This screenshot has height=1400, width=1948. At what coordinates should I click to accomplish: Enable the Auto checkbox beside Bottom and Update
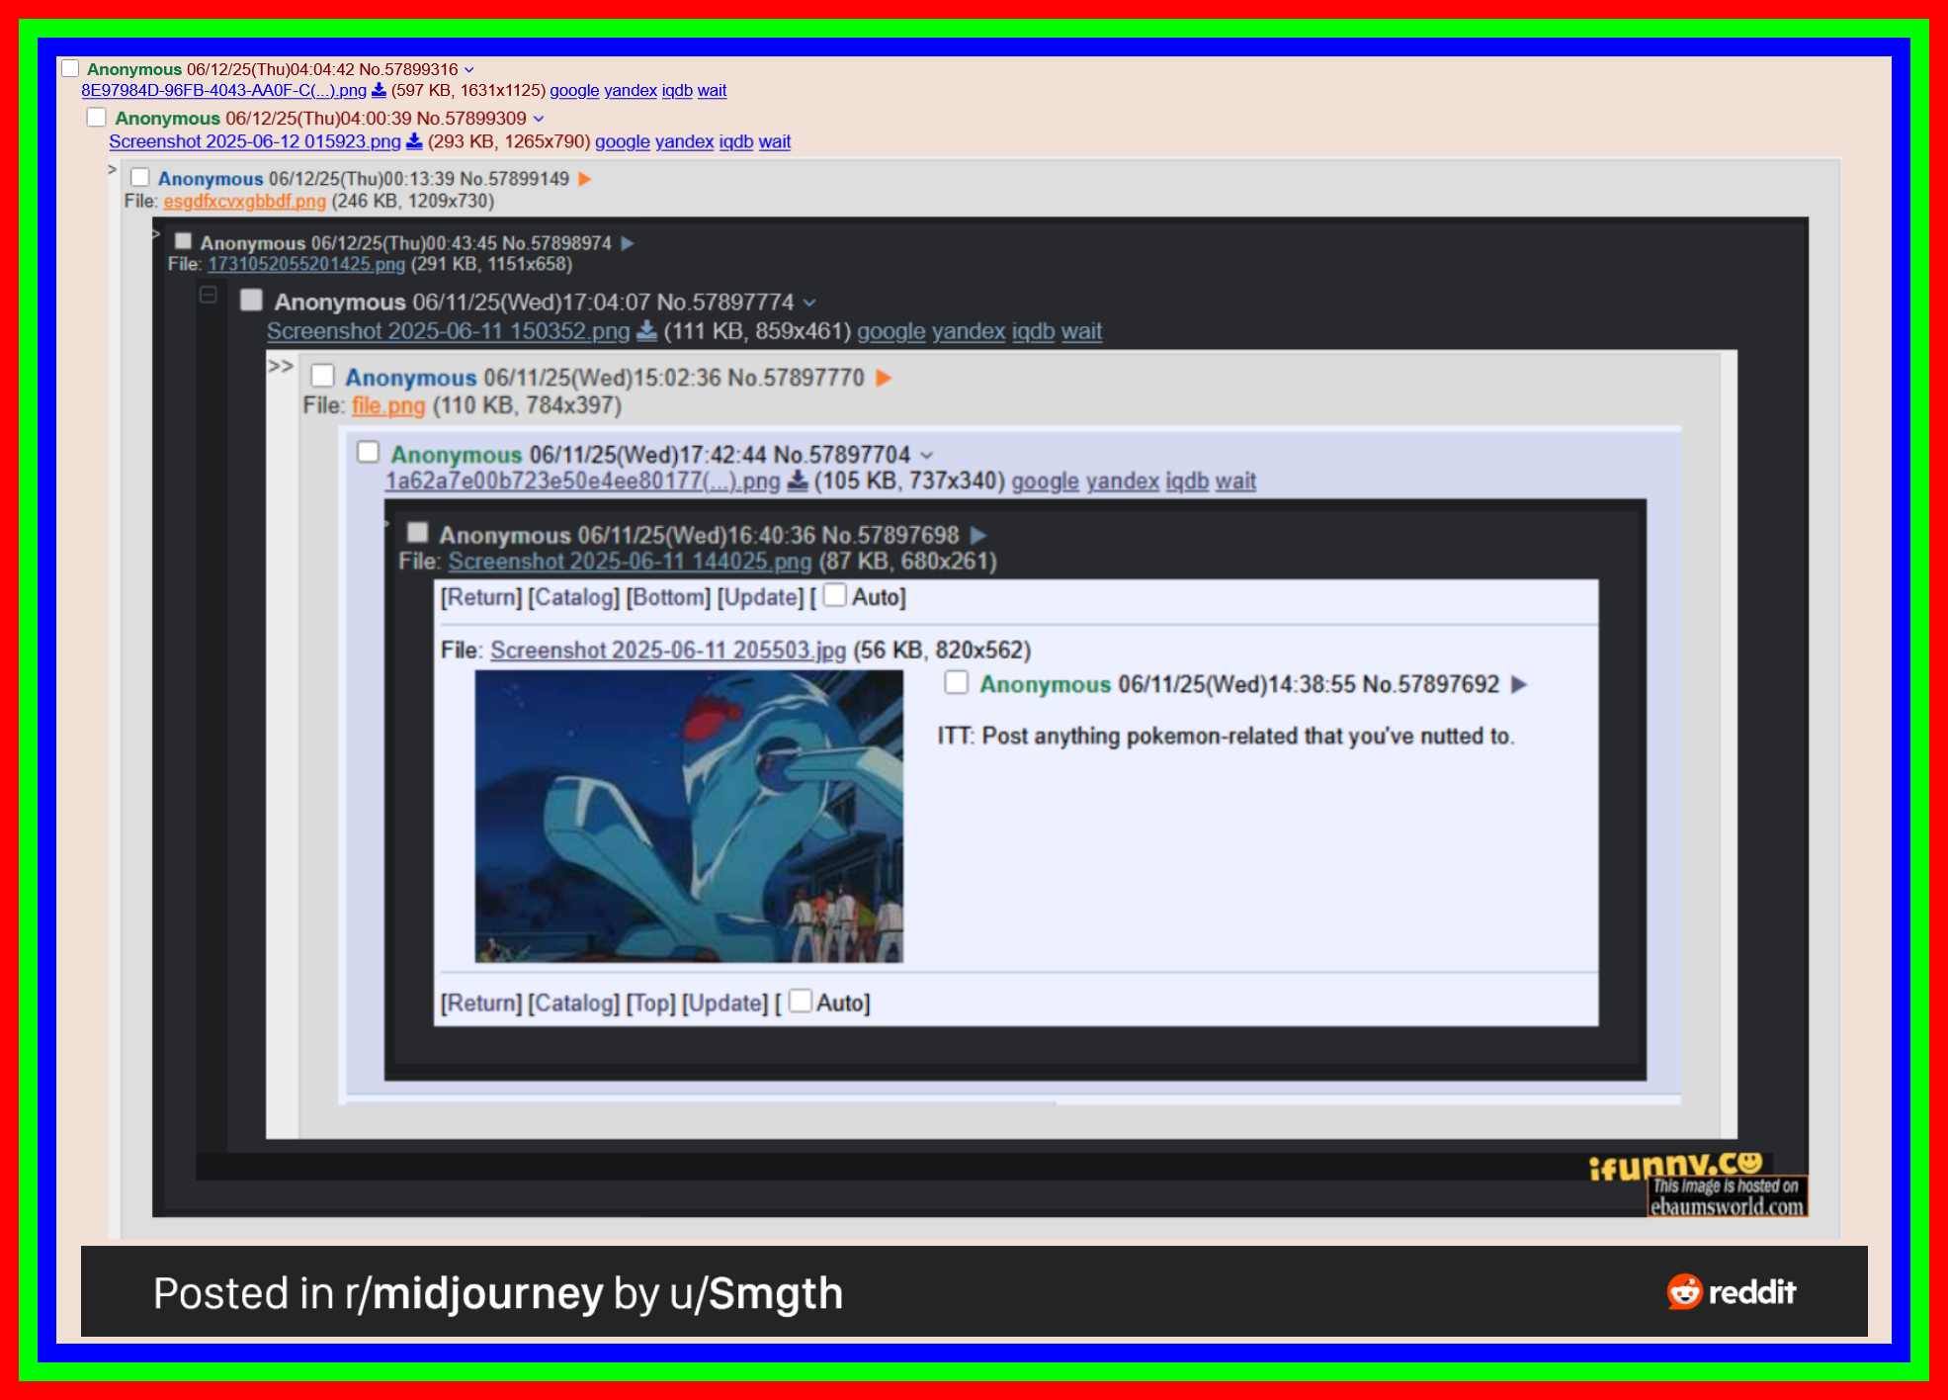coord(835,595)
